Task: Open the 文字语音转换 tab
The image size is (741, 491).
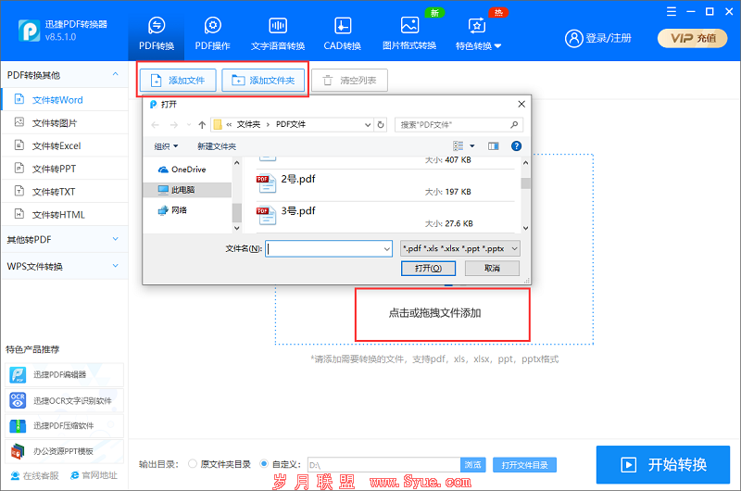Action: (278, 33)
